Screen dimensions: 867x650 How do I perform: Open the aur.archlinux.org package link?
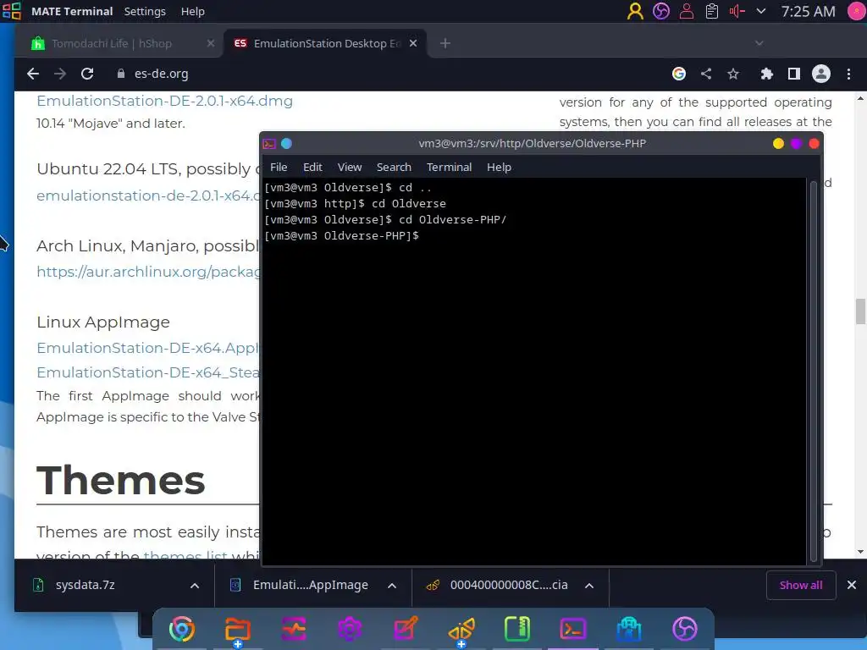click(x=148, y=272)
